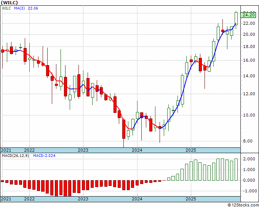Click the 22.06 moving average value
The width and height of the screenshot is (259, 208).
tap(33, 8)
